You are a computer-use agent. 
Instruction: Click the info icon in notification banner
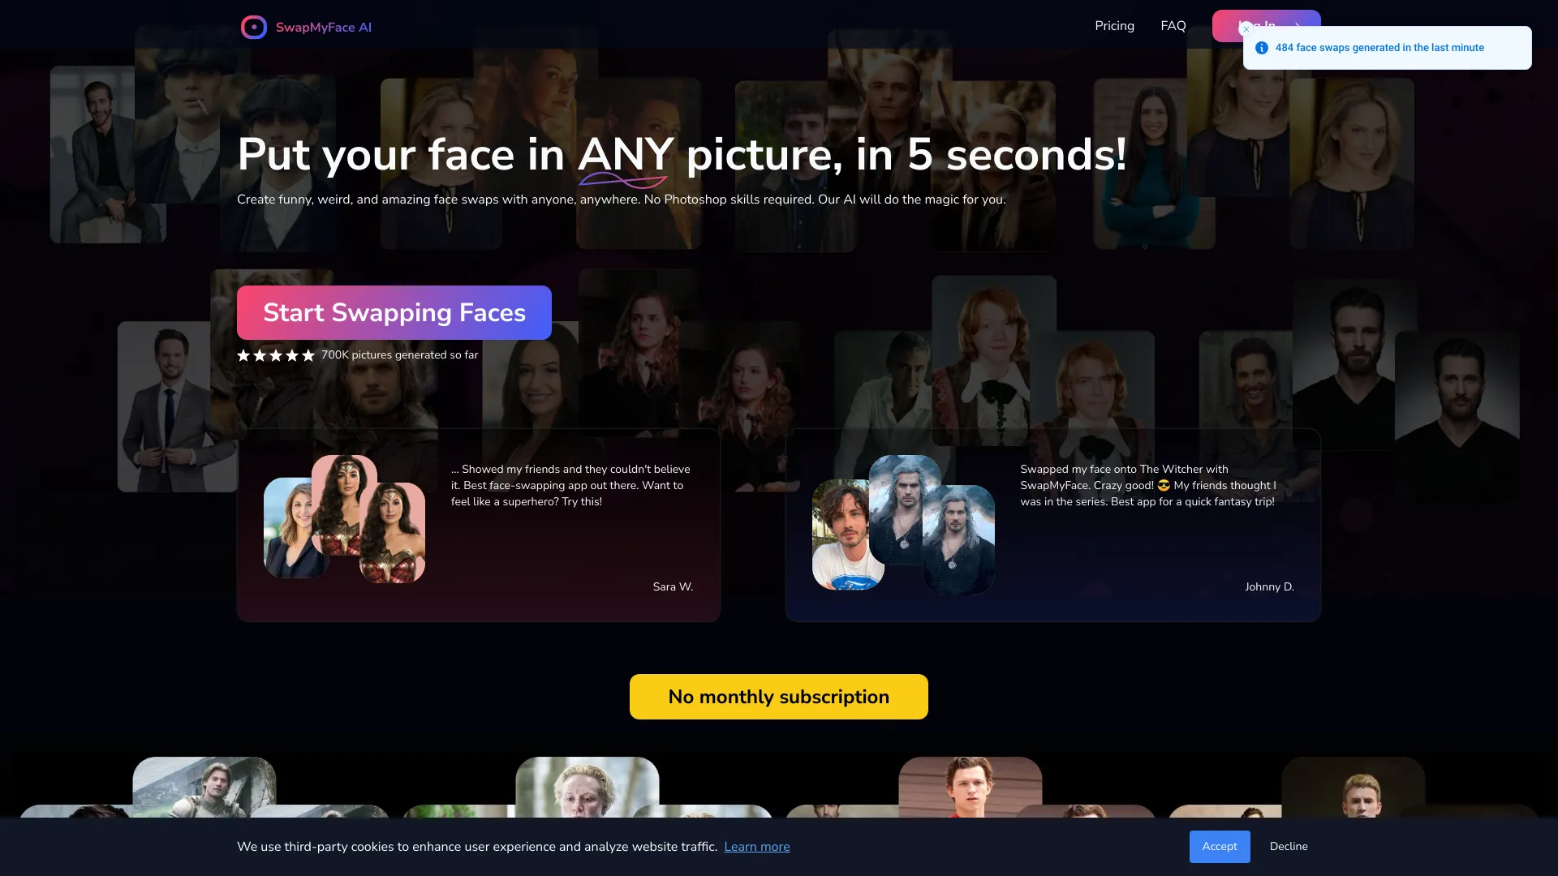1263,47
